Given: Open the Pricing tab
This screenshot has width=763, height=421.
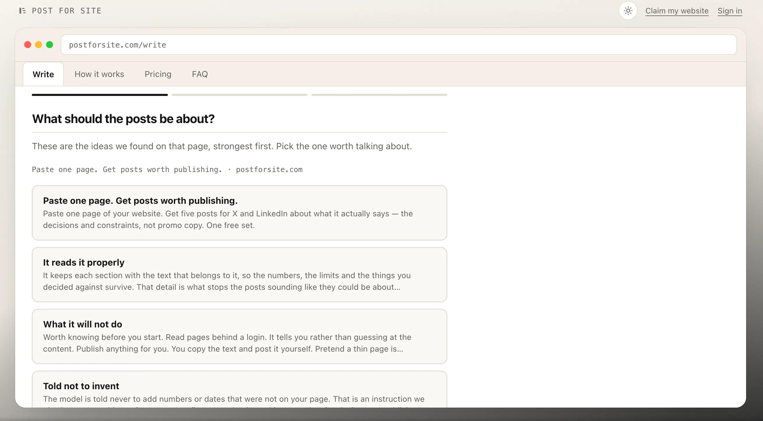Looking at the screenshot, I should [x=158, y=74].
